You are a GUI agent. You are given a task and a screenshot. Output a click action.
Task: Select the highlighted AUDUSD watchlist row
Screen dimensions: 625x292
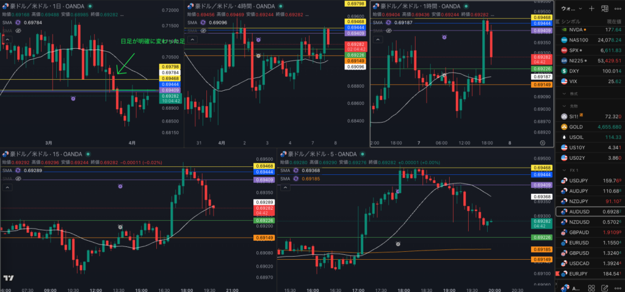point(590,212)
